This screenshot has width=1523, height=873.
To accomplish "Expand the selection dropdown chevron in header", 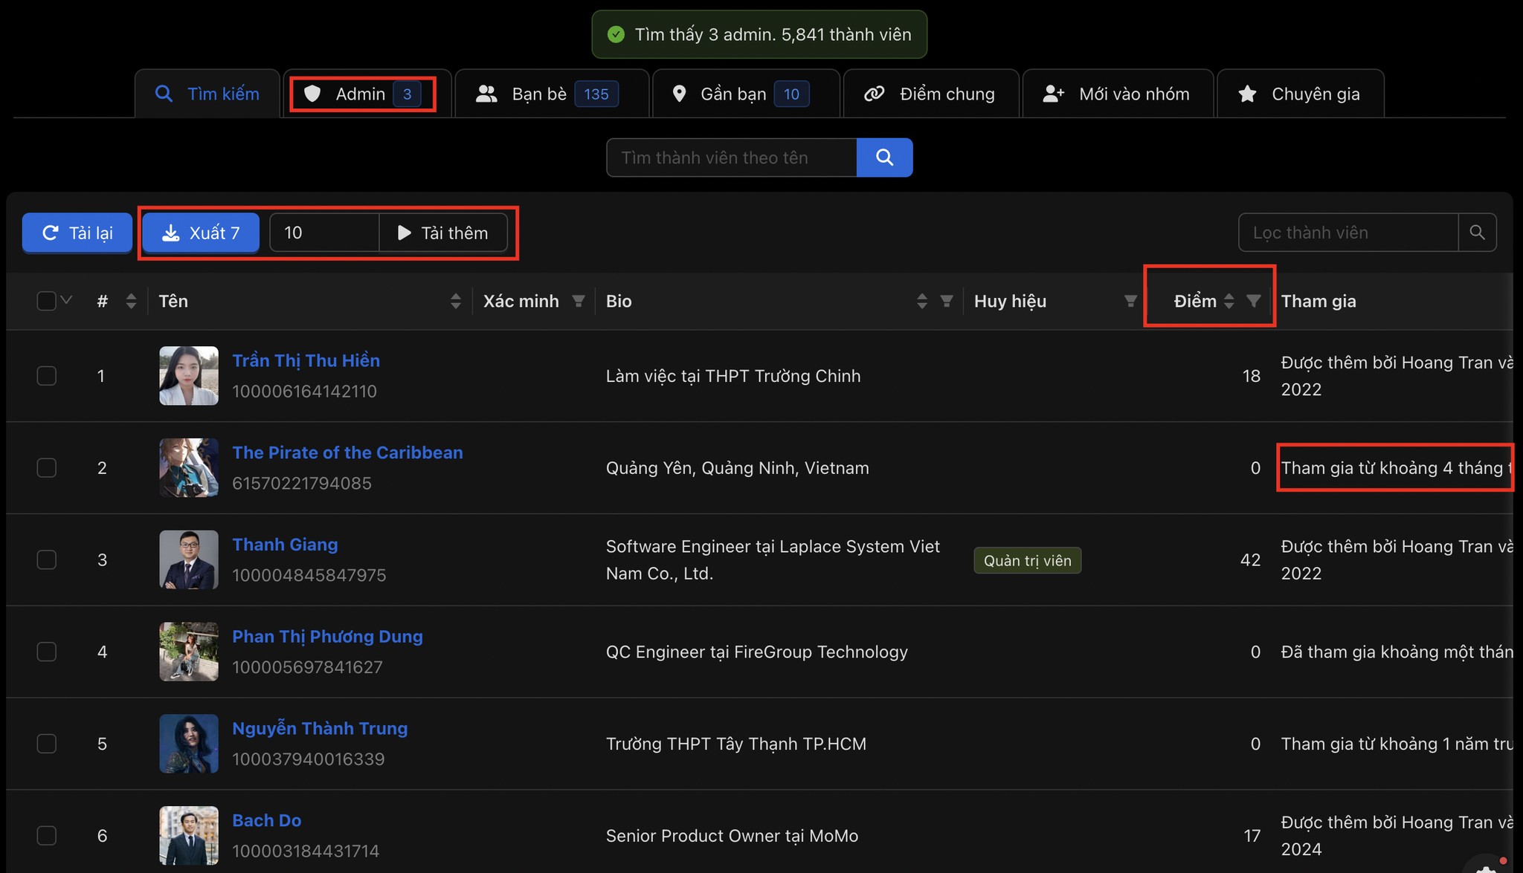I will [x=66, y=300].
